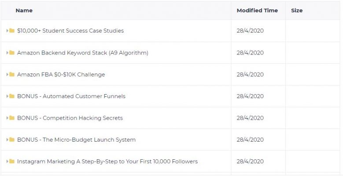This screenshot has height=176, width=343.
Task: Expand the Instagram Marketing folder arrow
Action: 7,161
